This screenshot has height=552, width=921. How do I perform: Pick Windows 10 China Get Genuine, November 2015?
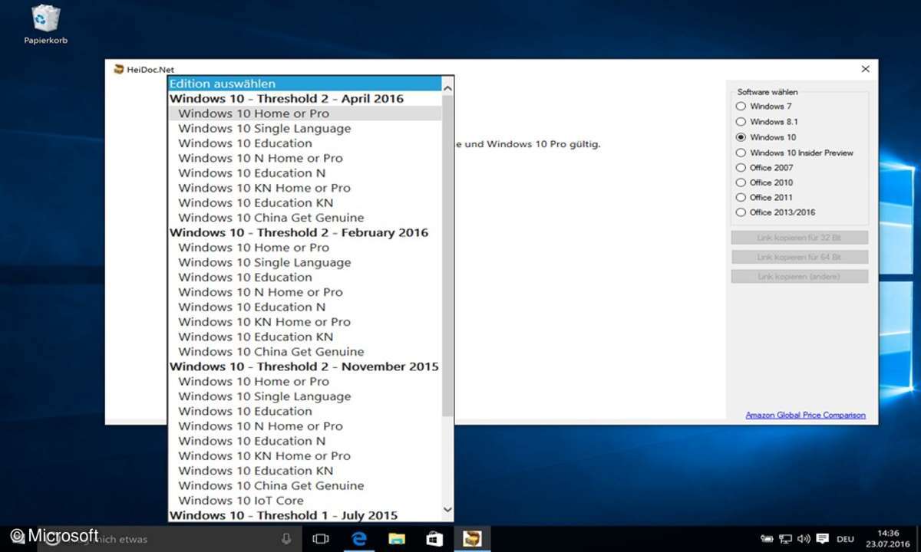click(x=305, y=486)
